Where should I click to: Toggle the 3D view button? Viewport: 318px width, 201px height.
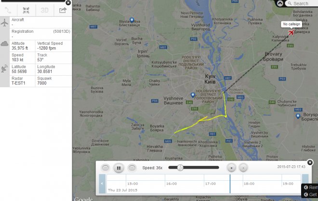click(x=44, y=10)
